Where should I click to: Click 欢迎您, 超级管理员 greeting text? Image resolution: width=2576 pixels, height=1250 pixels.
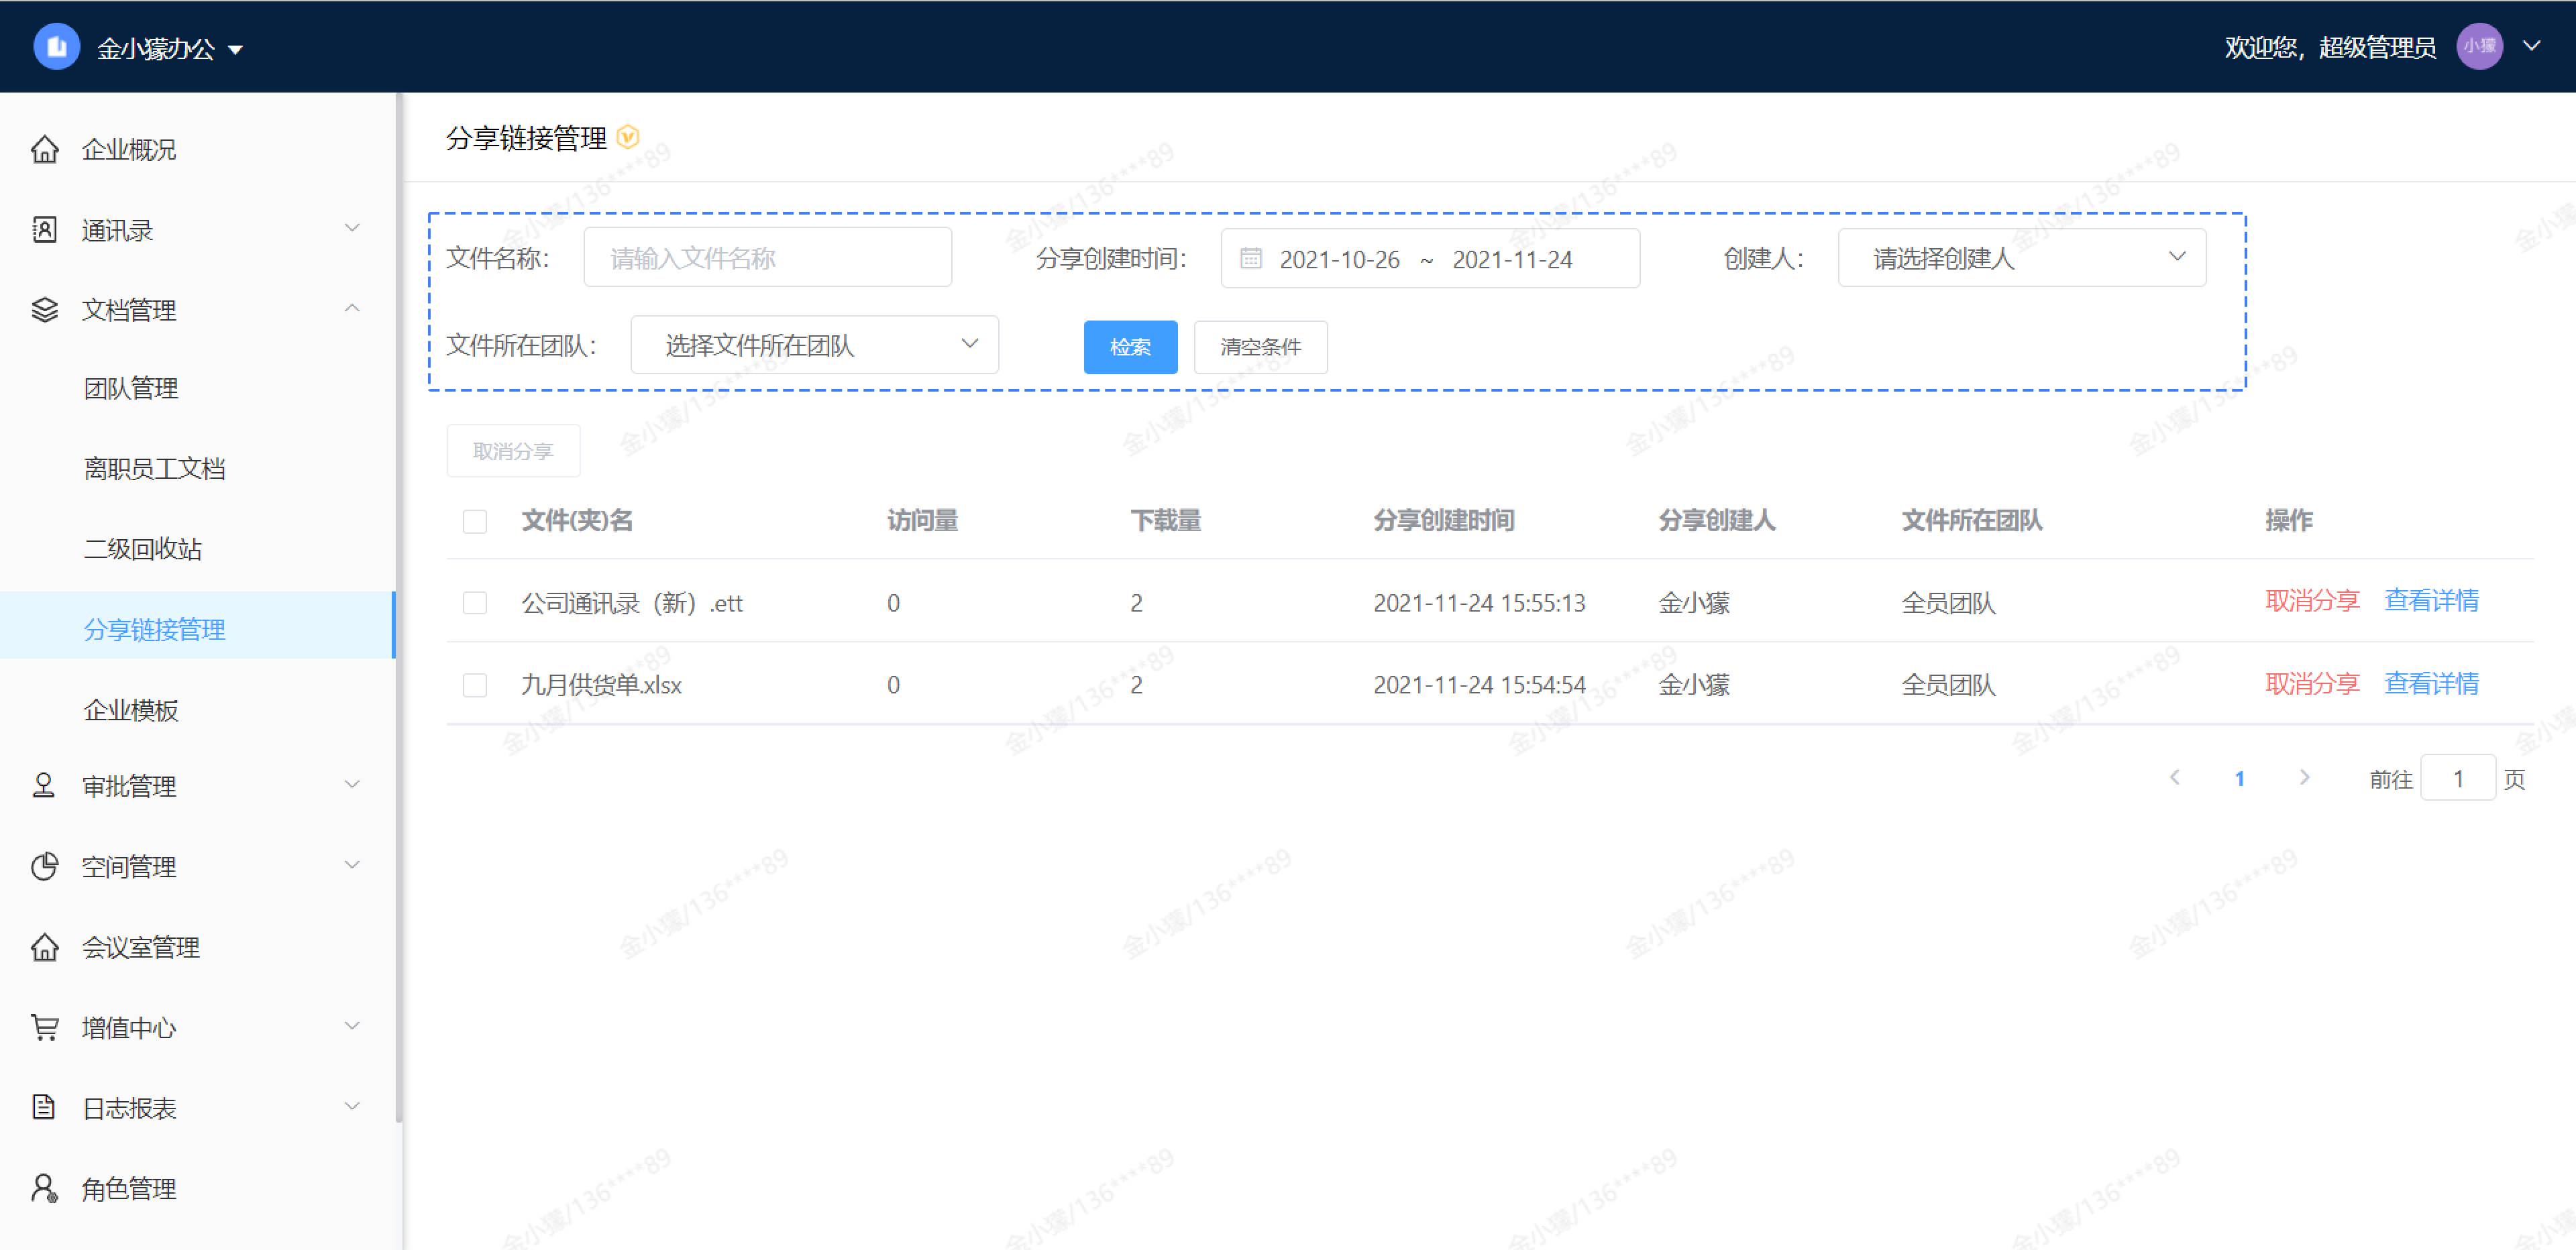pyautogui.click(x=2330, y=47)
